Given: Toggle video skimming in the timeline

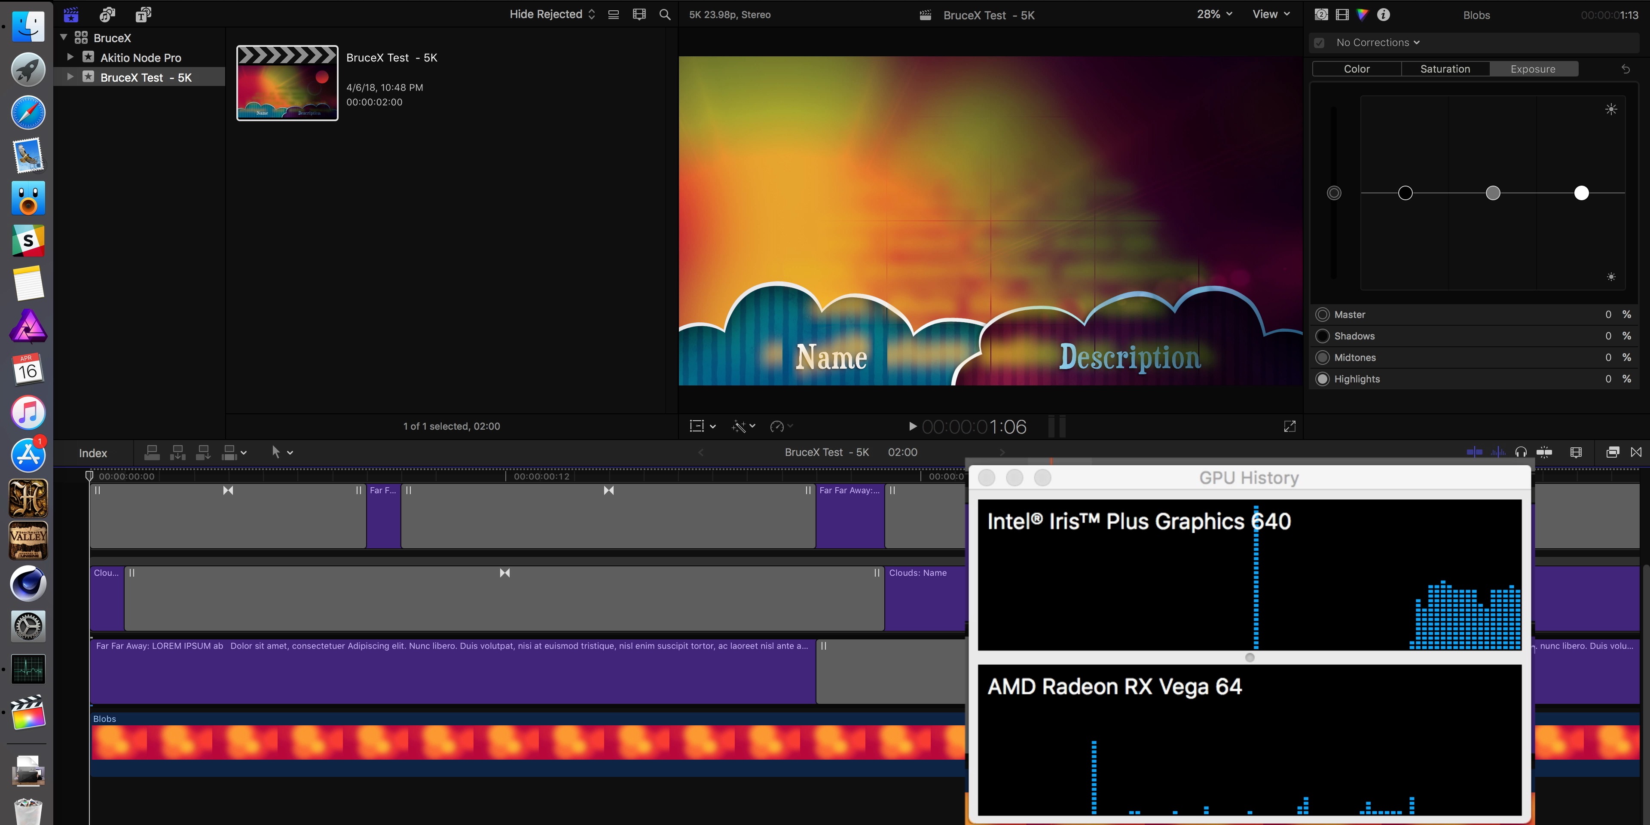Looking at the screenshot, I should [1475, 452].
